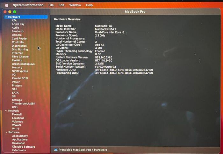This screenshot has height=154, width=223.
Task: Open the Apple menu
Action: click(7, 5)
